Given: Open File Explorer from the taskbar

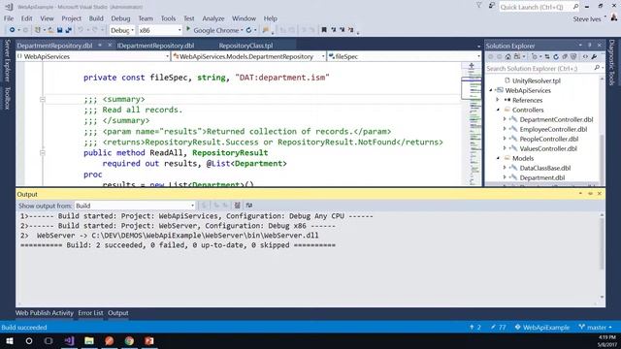Looking at the screenshot, I should click(x=89, y=340).
